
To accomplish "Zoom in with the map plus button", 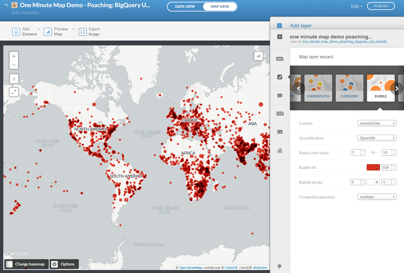I will (x=14, y=56).
